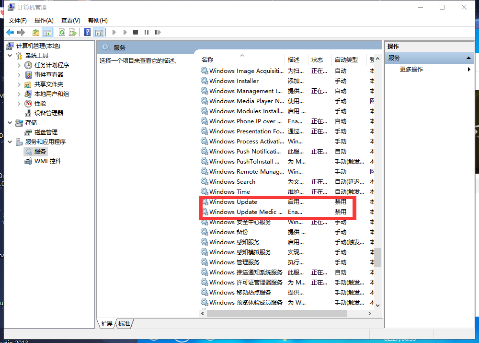Select 设备管理器 in the tree
Image resolution: width=479 pixels, height=343 pixels.
[x=49, y=113]
